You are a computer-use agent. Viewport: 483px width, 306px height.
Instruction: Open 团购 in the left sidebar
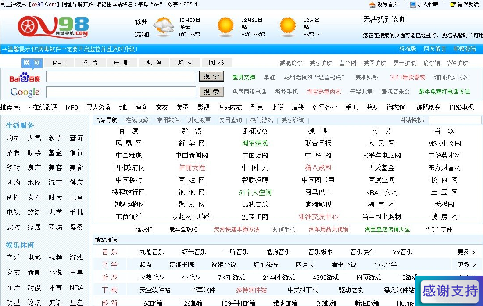click(x=13, y=182)
